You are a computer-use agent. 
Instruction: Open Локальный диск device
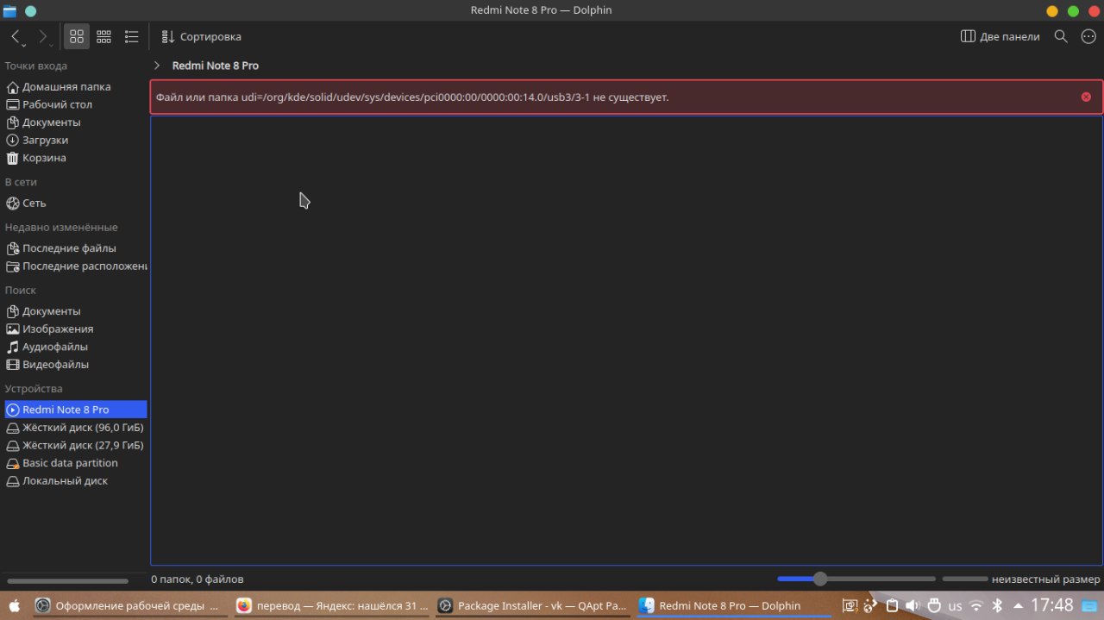[x=74, y=481]
